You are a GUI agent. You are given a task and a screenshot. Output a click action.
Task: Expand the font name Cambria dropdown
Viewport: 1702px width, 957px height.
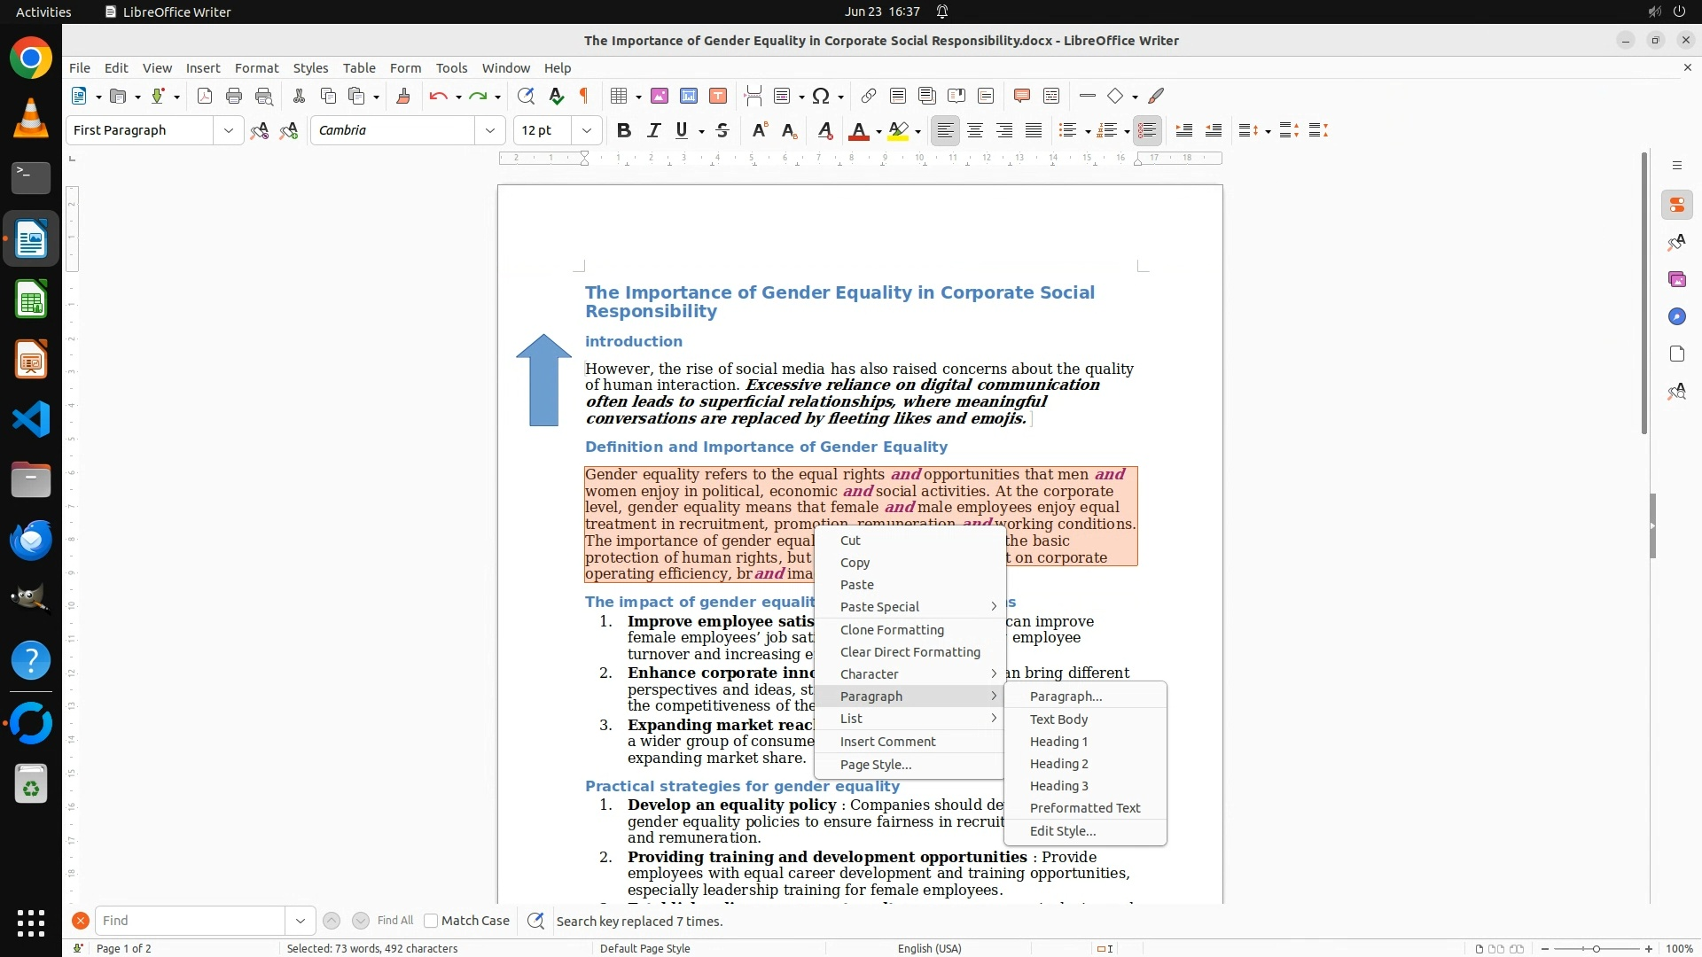pyautogui.click(x=489, y=130)
